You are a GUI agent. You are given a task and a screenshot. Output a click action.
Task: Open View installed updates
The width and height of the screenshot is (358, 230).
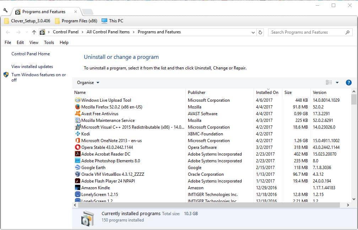pyautogui.click(x=32, y=67)
